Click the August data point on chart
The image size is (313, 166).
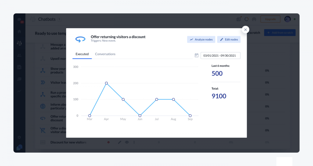pyautogui.click(x=173, y=99)
